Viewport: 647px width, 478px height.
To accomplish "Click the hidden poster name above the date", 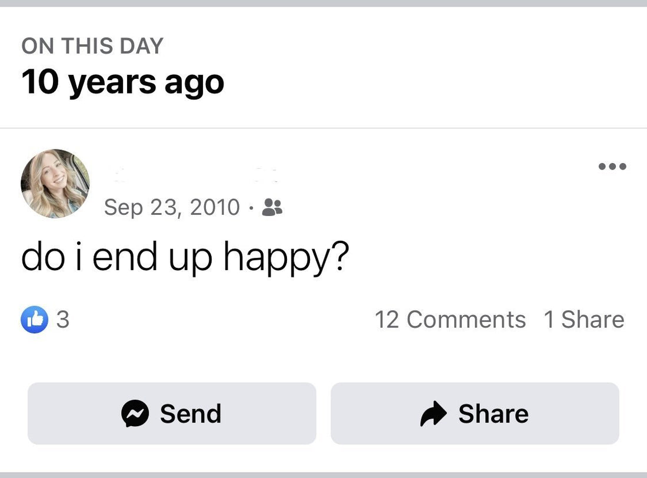I will [x=194, y=172].
